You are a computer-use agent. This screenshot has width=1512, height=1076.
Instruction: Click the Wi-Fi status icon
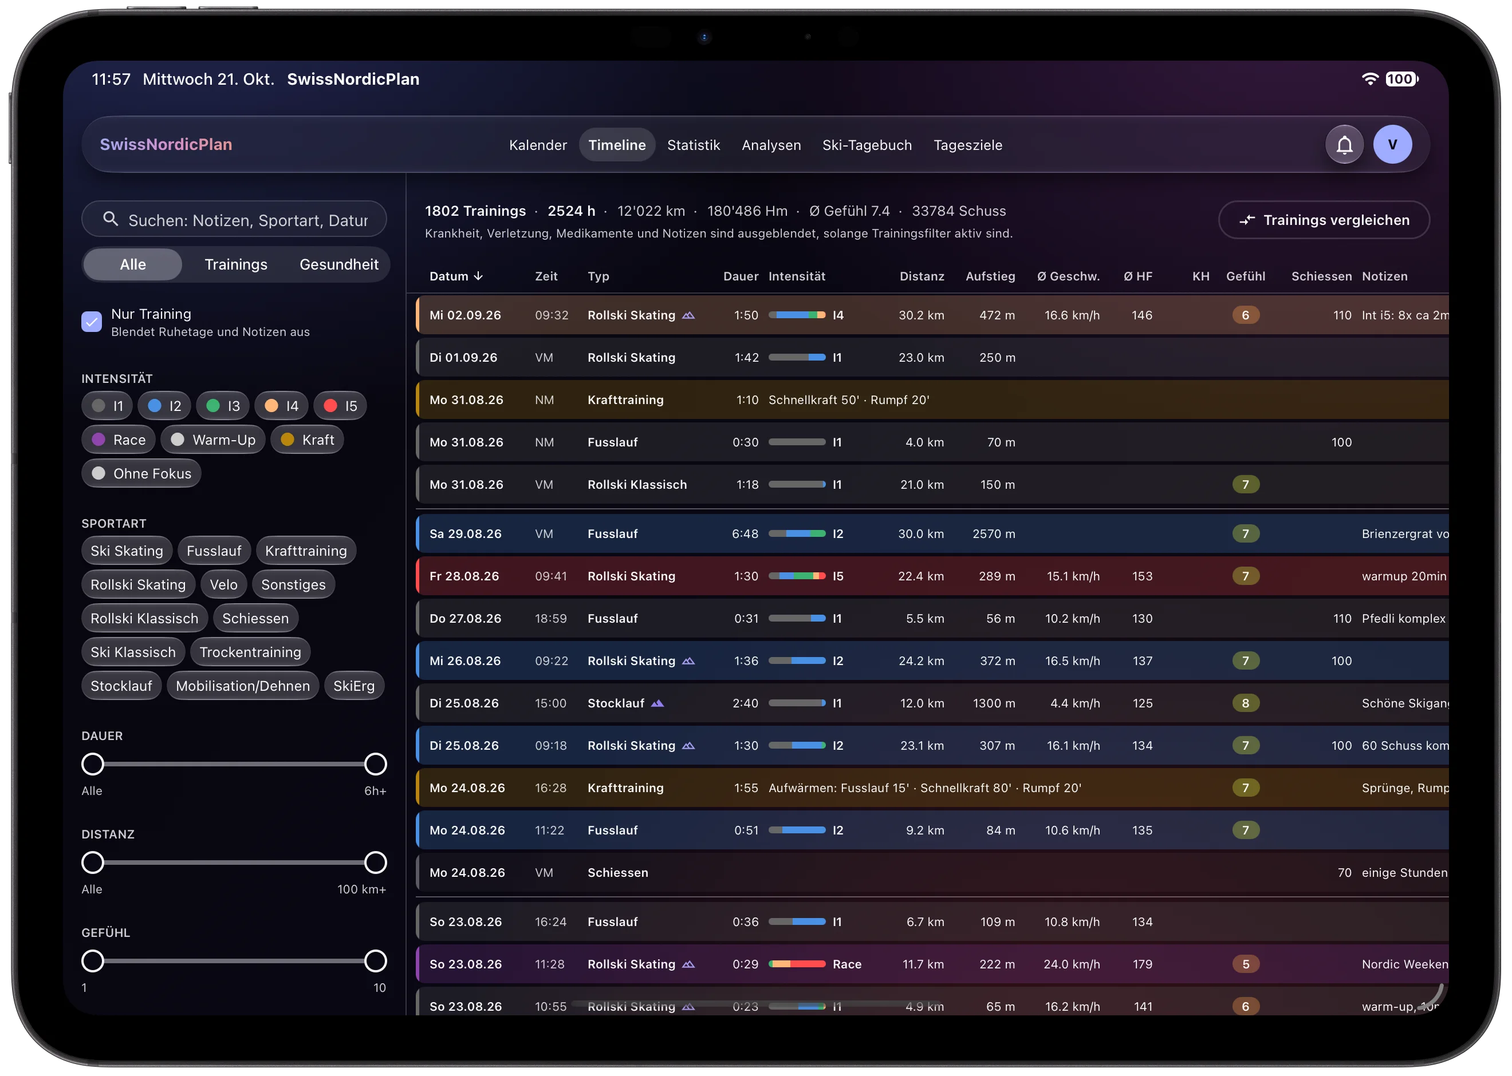tap(1369, 79)
